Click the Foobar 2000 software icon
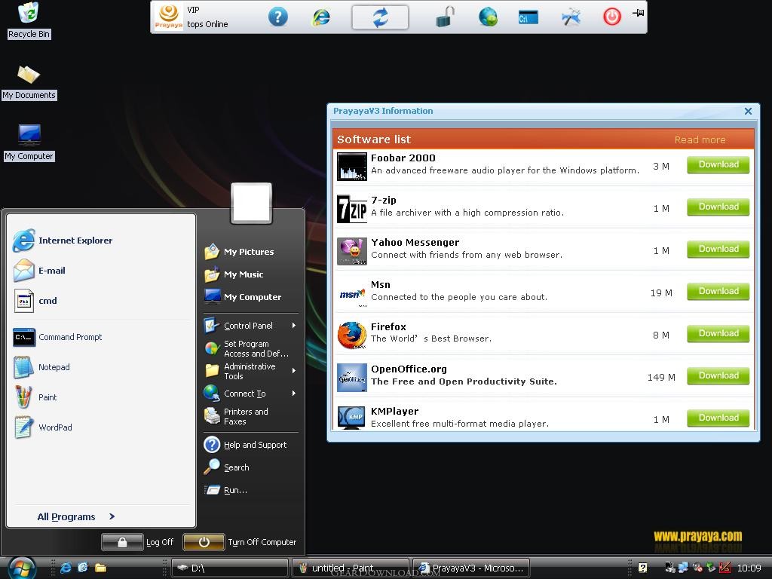This screenshot has height=579, width=772. [x=352, y=167]
